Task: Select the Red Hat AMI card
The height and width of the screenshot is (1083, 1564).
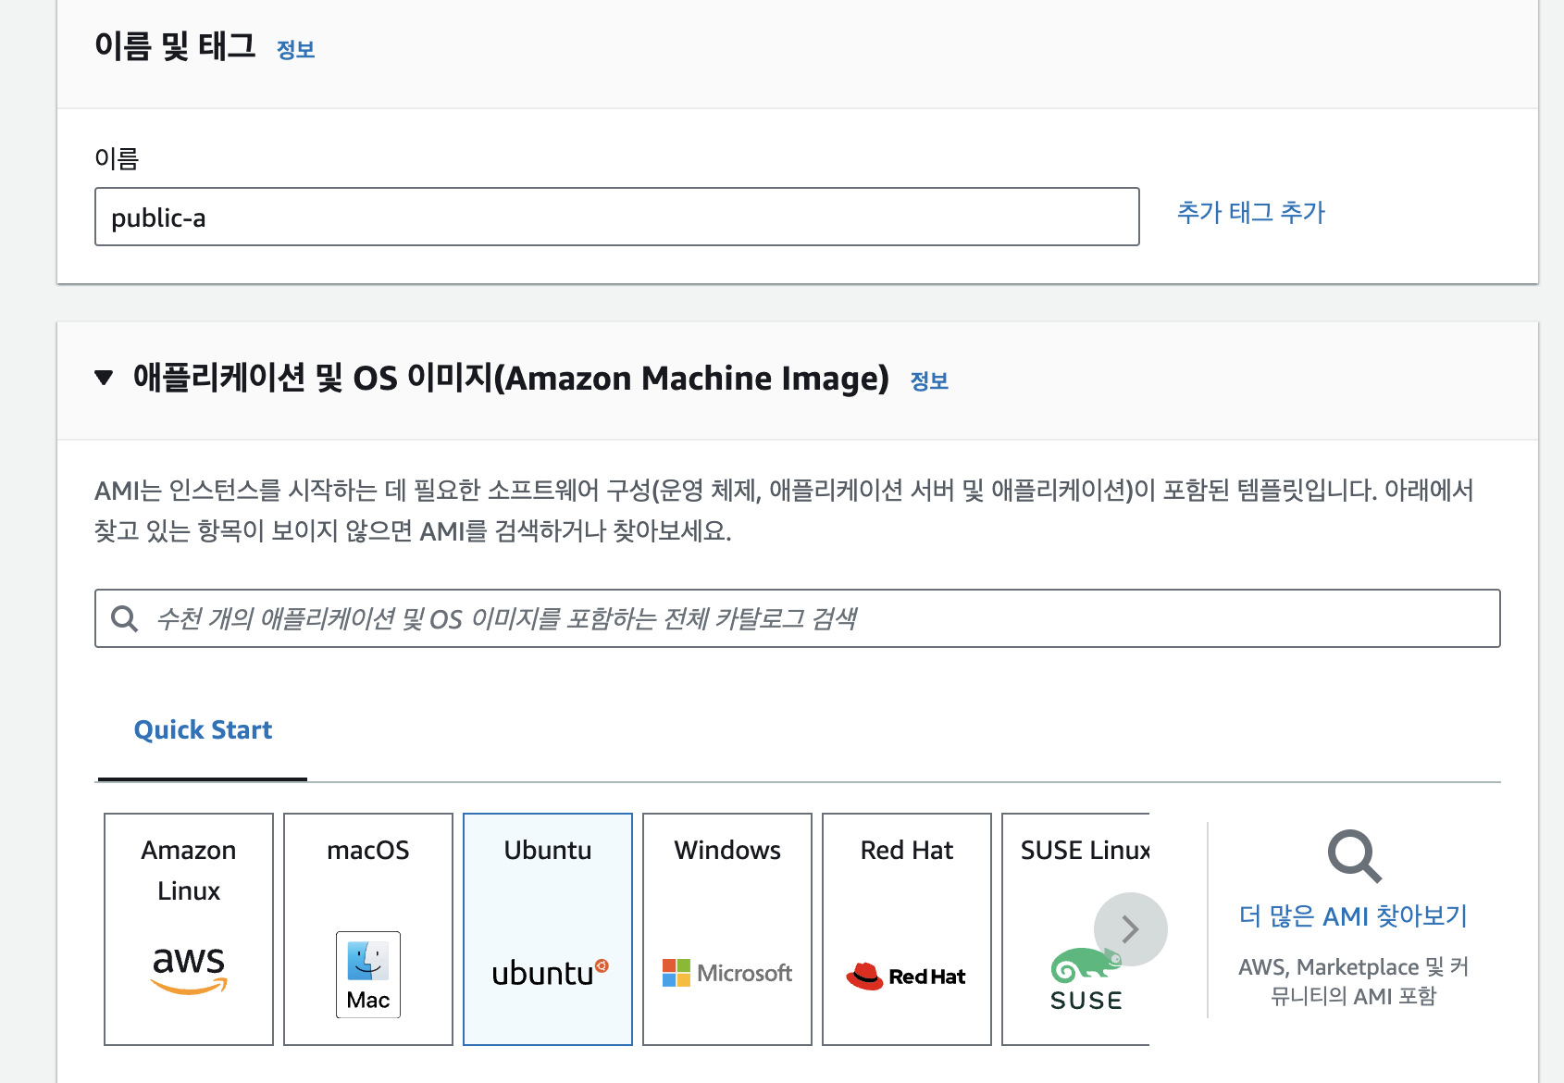Action: click(x=907, y=929)
